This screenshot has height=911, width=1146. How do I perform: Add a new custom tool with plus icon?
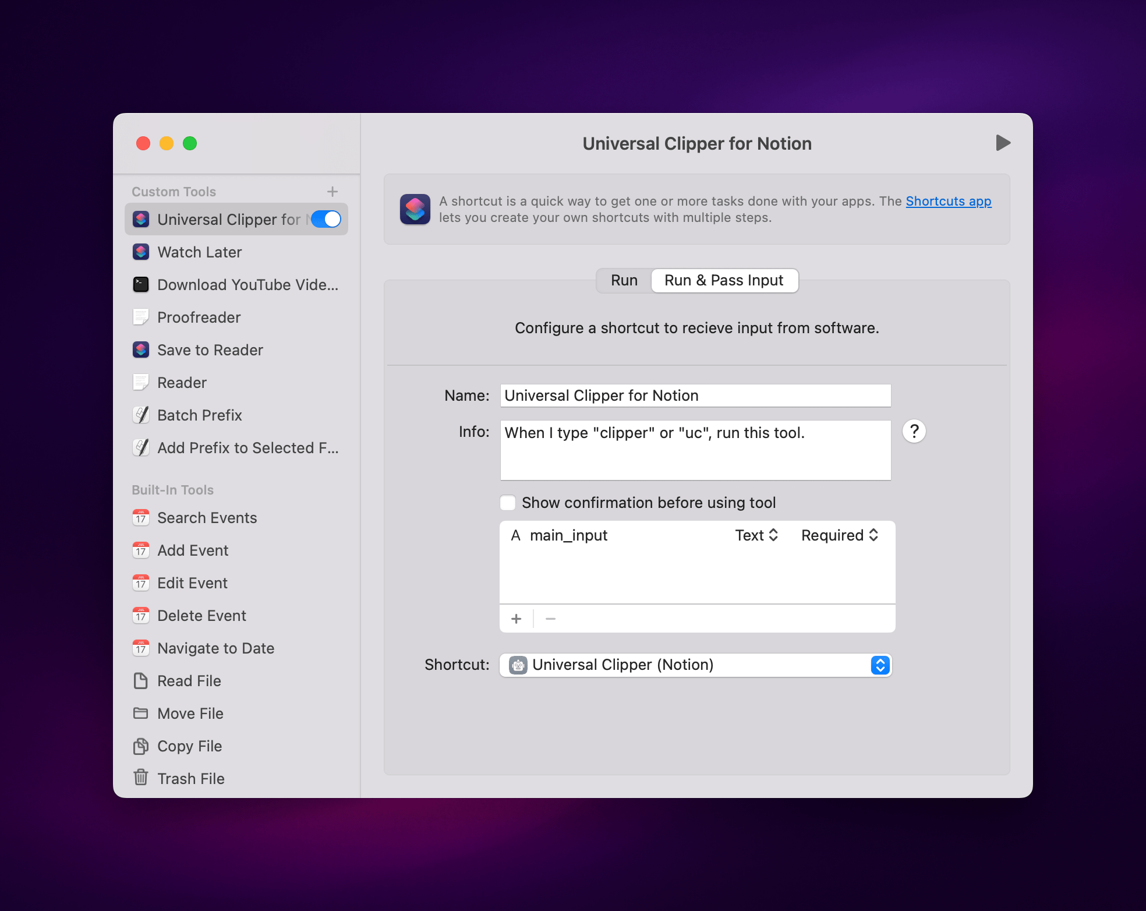click(333, 192)
